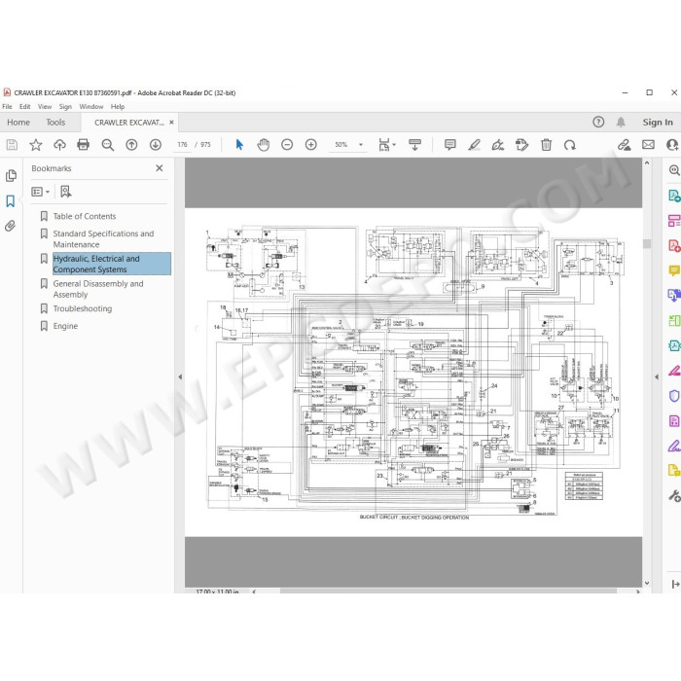Go to the previous page
This screenshot has height=681, width=681.
131,145
